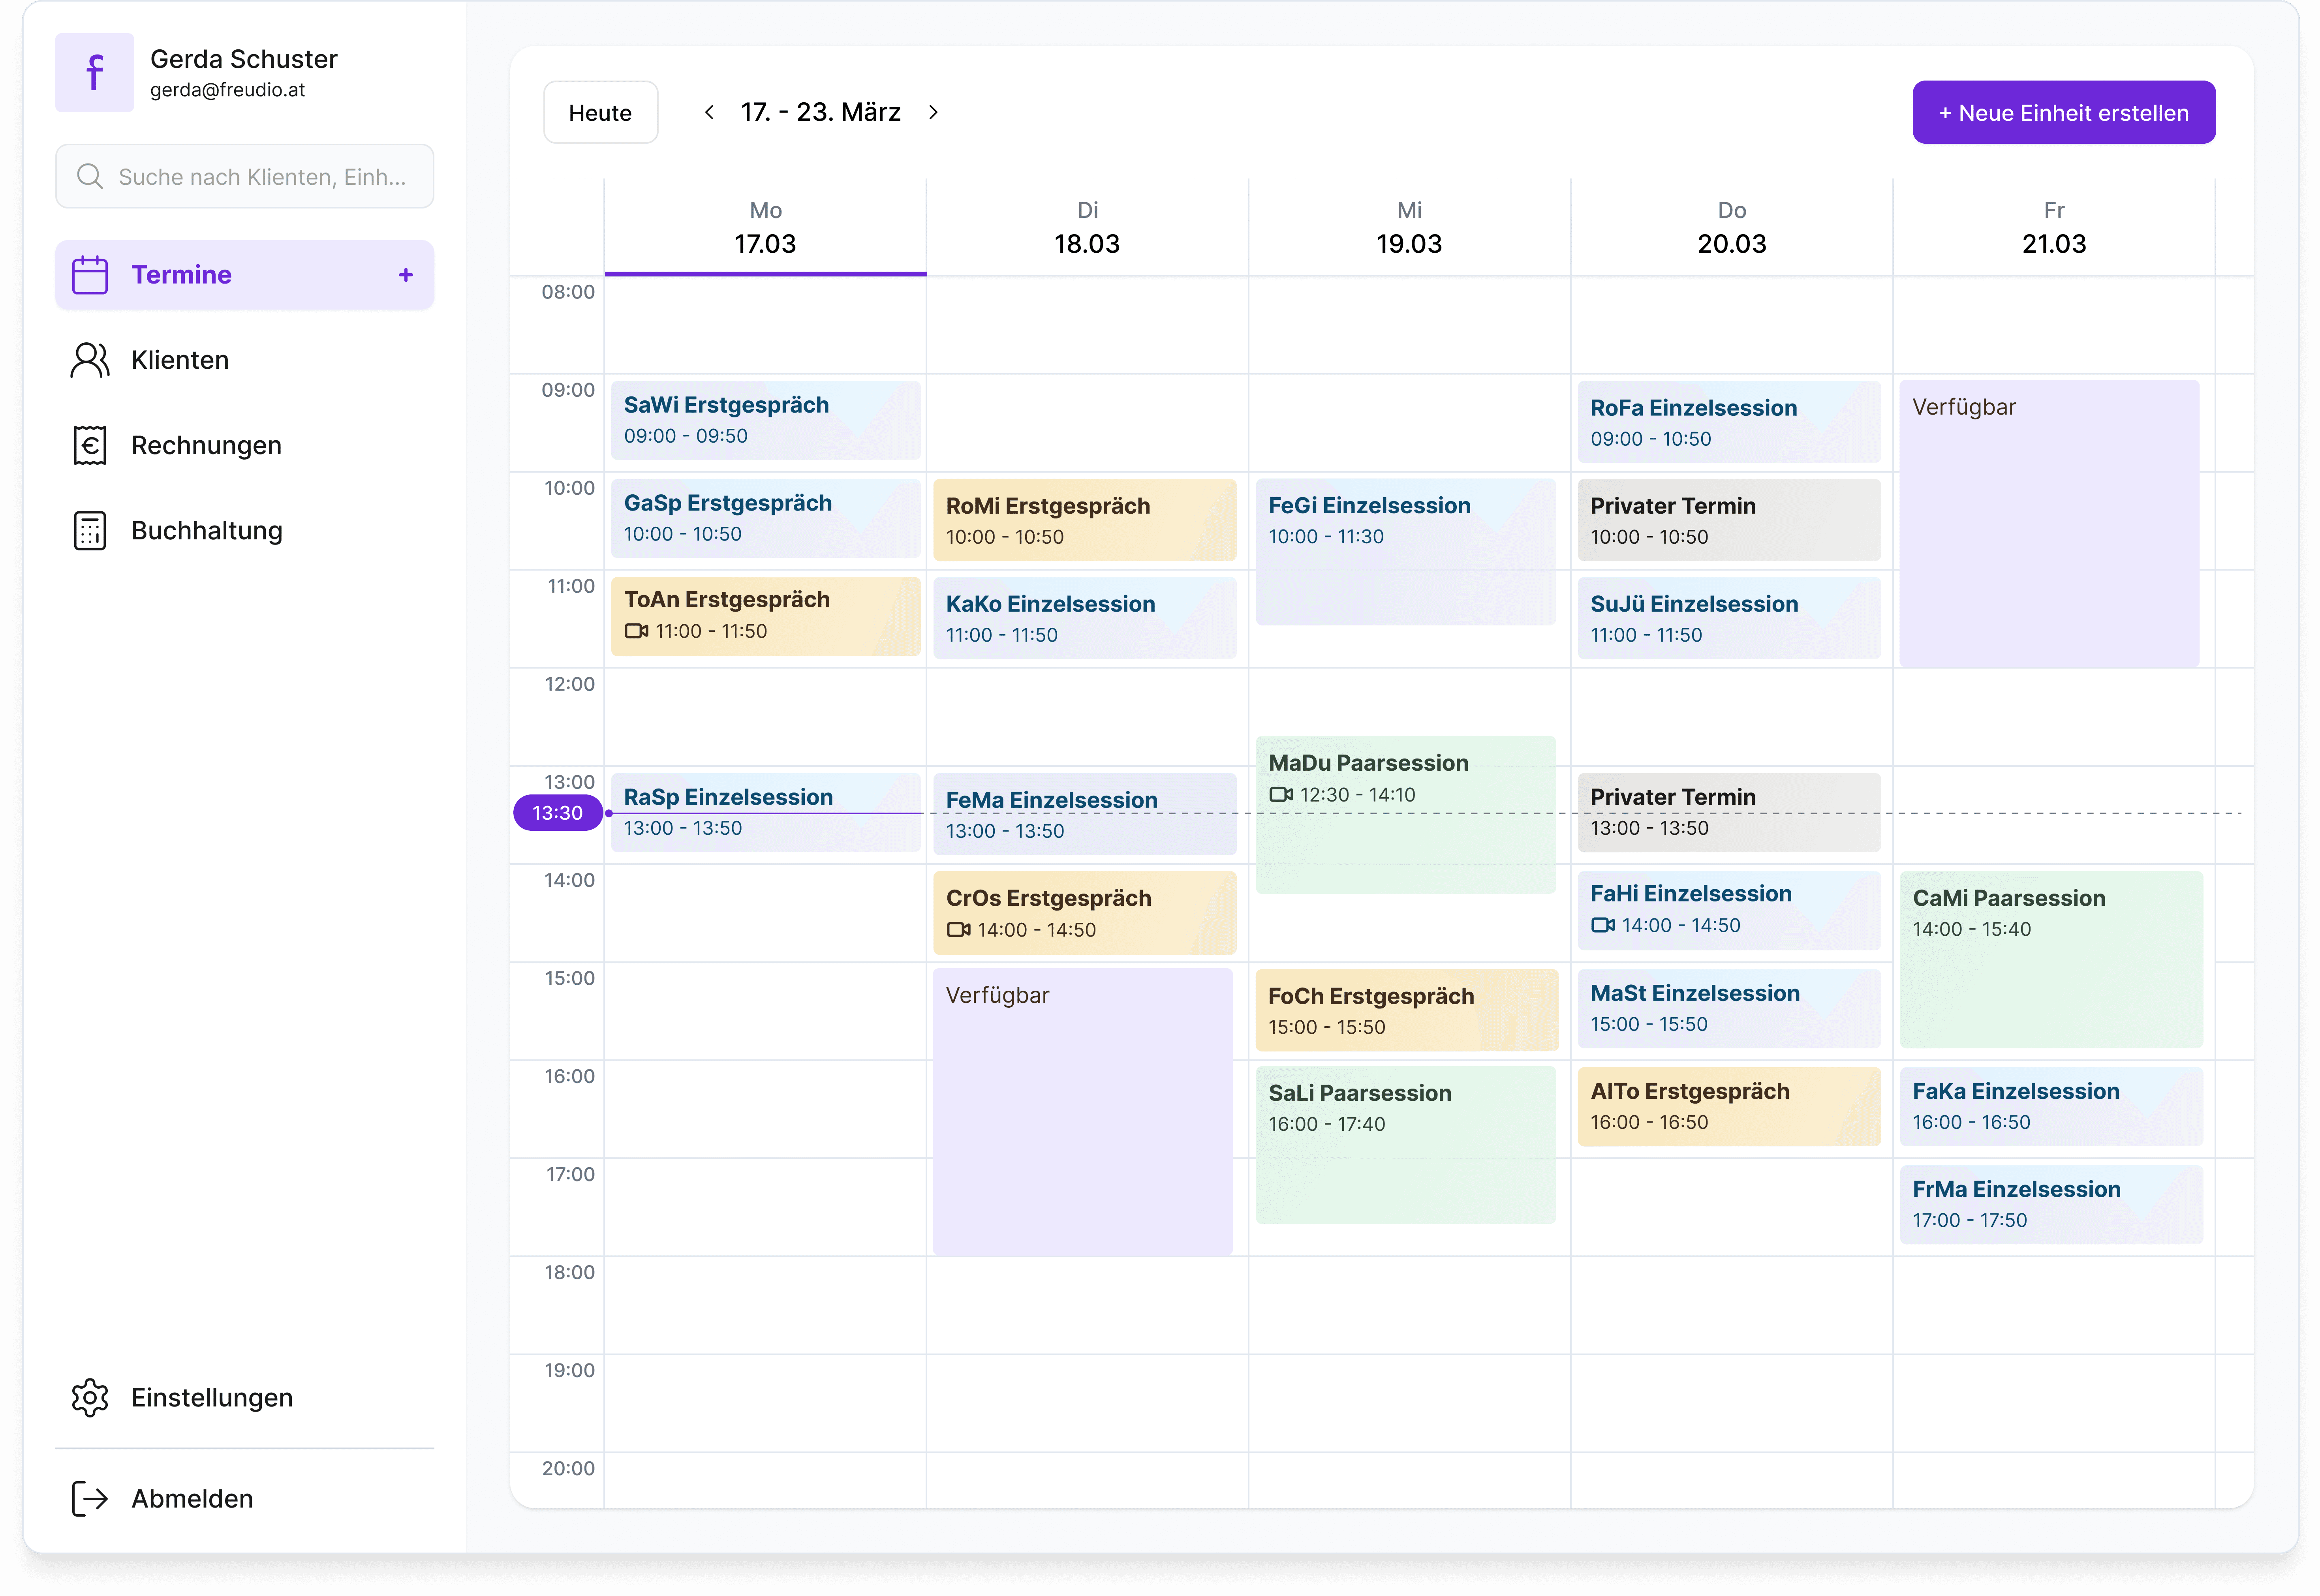Open CaMi Paarsession appointment
The width and height of the screenshot is (2320, 1596).
(x=2052, y=959)
